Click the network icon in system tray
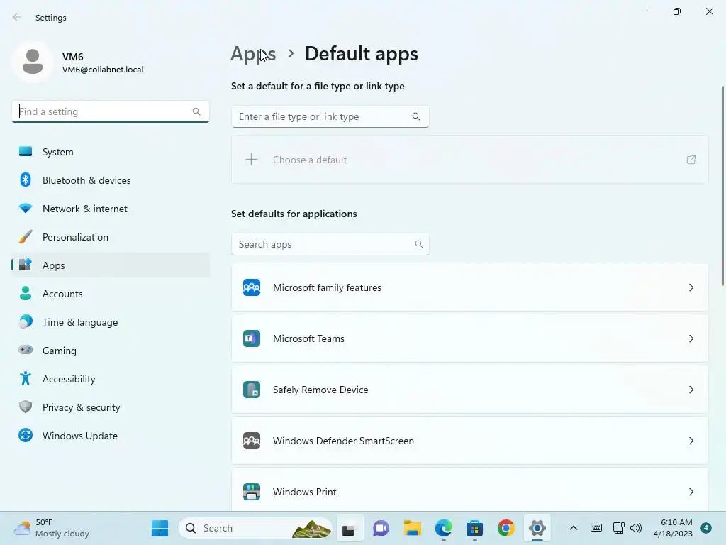Viewport: 726px width, 545px height. click(618, 528)
